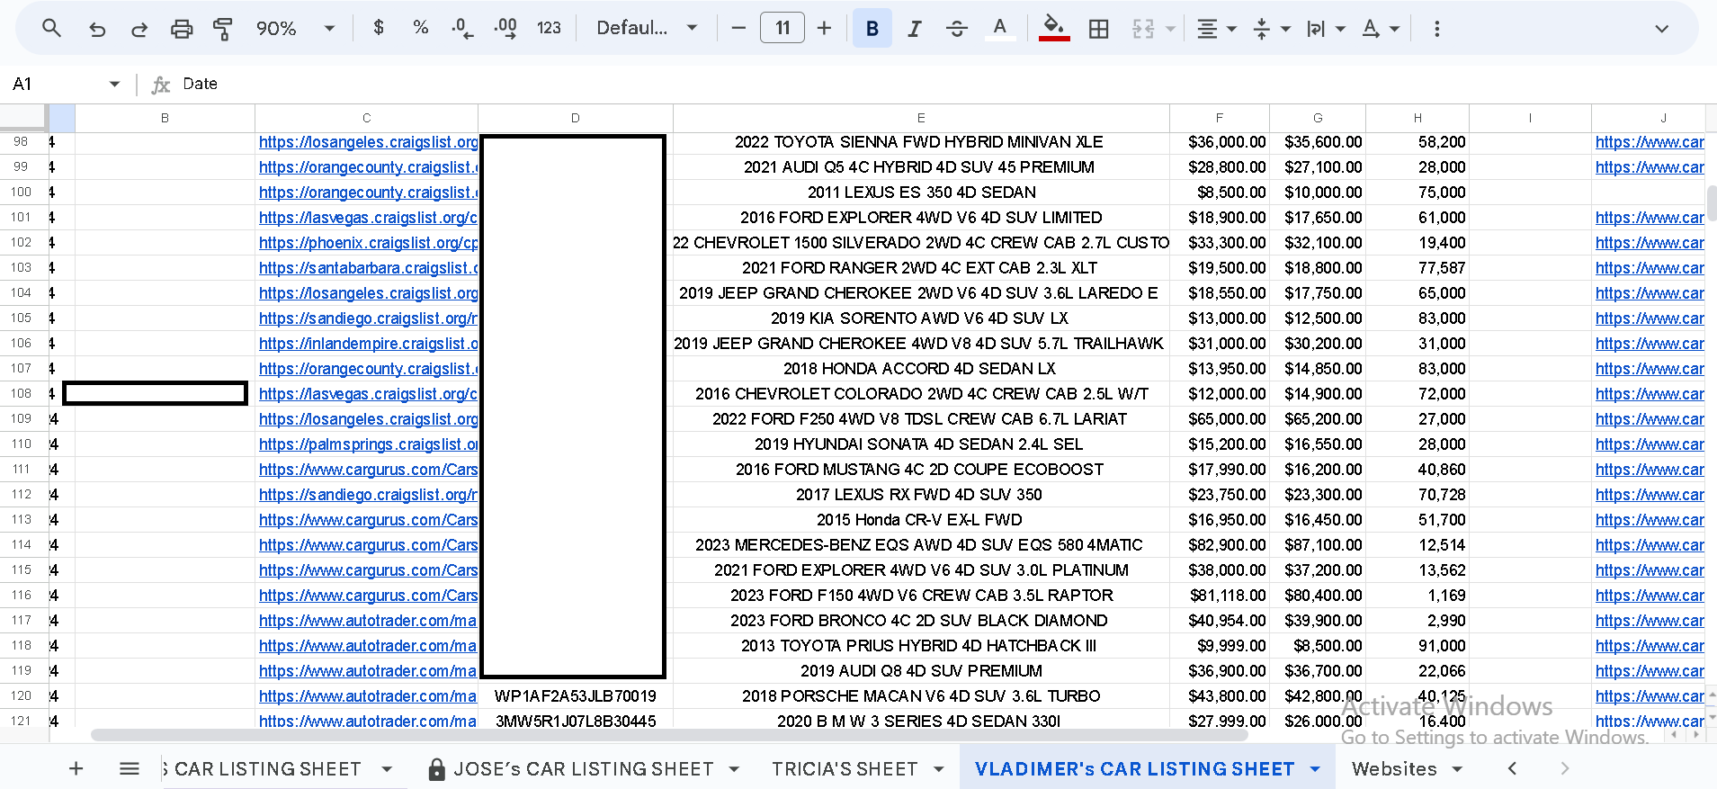Select cell with 2022 TOYOTA SIENNA listing
The height and width of the screenshot is (789, 1717).
921,142
